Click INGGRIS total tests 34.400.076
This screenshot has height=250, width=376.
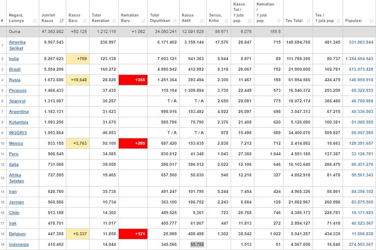[x=299, y=133]
